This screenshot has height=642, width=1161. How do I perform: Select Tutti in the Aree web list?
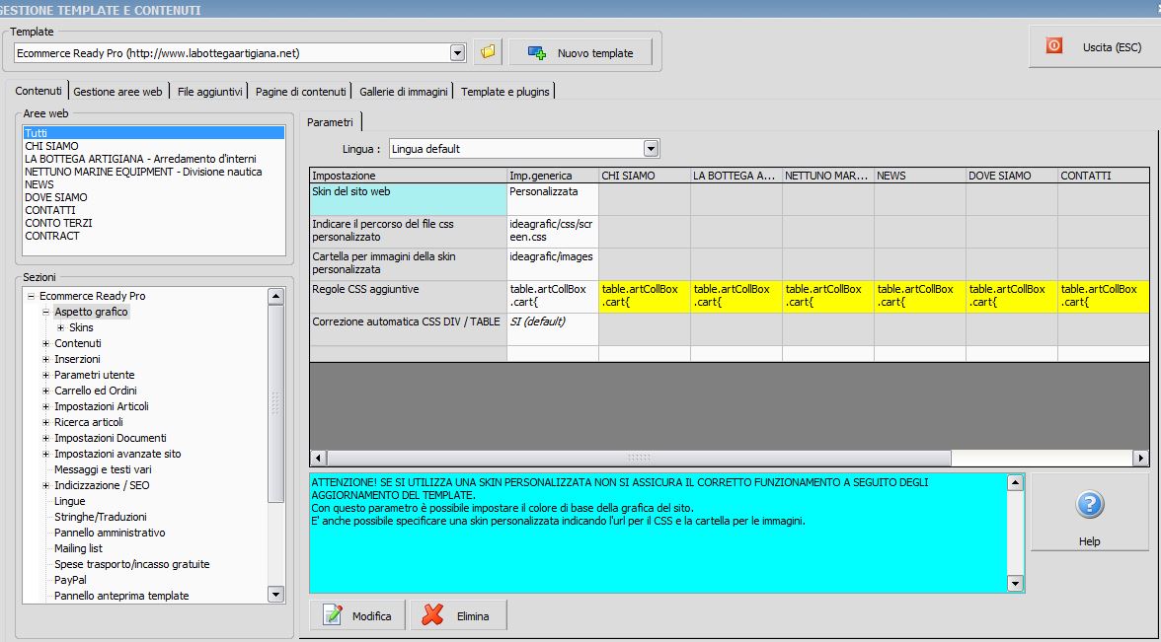coord(153,133)
